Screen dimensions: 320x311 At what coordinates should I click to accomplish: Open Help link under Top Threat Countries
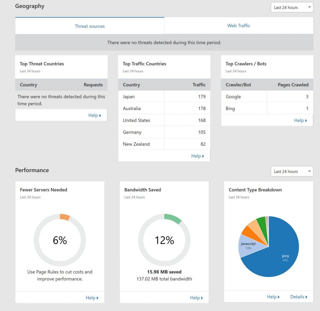click(x=94, y=115)
